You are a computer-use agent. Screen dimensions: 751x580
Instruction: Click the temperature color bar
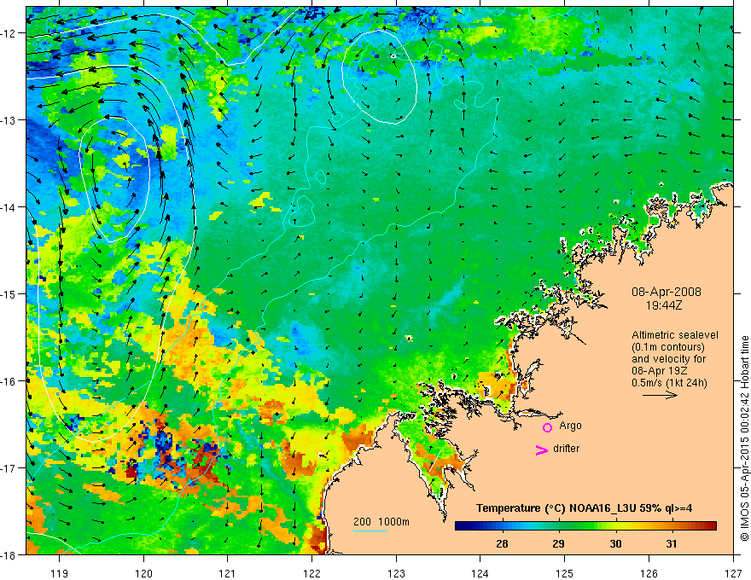coord(585,526)
